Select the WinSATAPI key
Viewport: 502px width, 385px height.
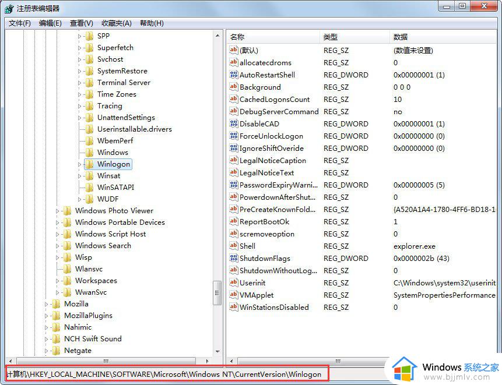coord(115,188)
